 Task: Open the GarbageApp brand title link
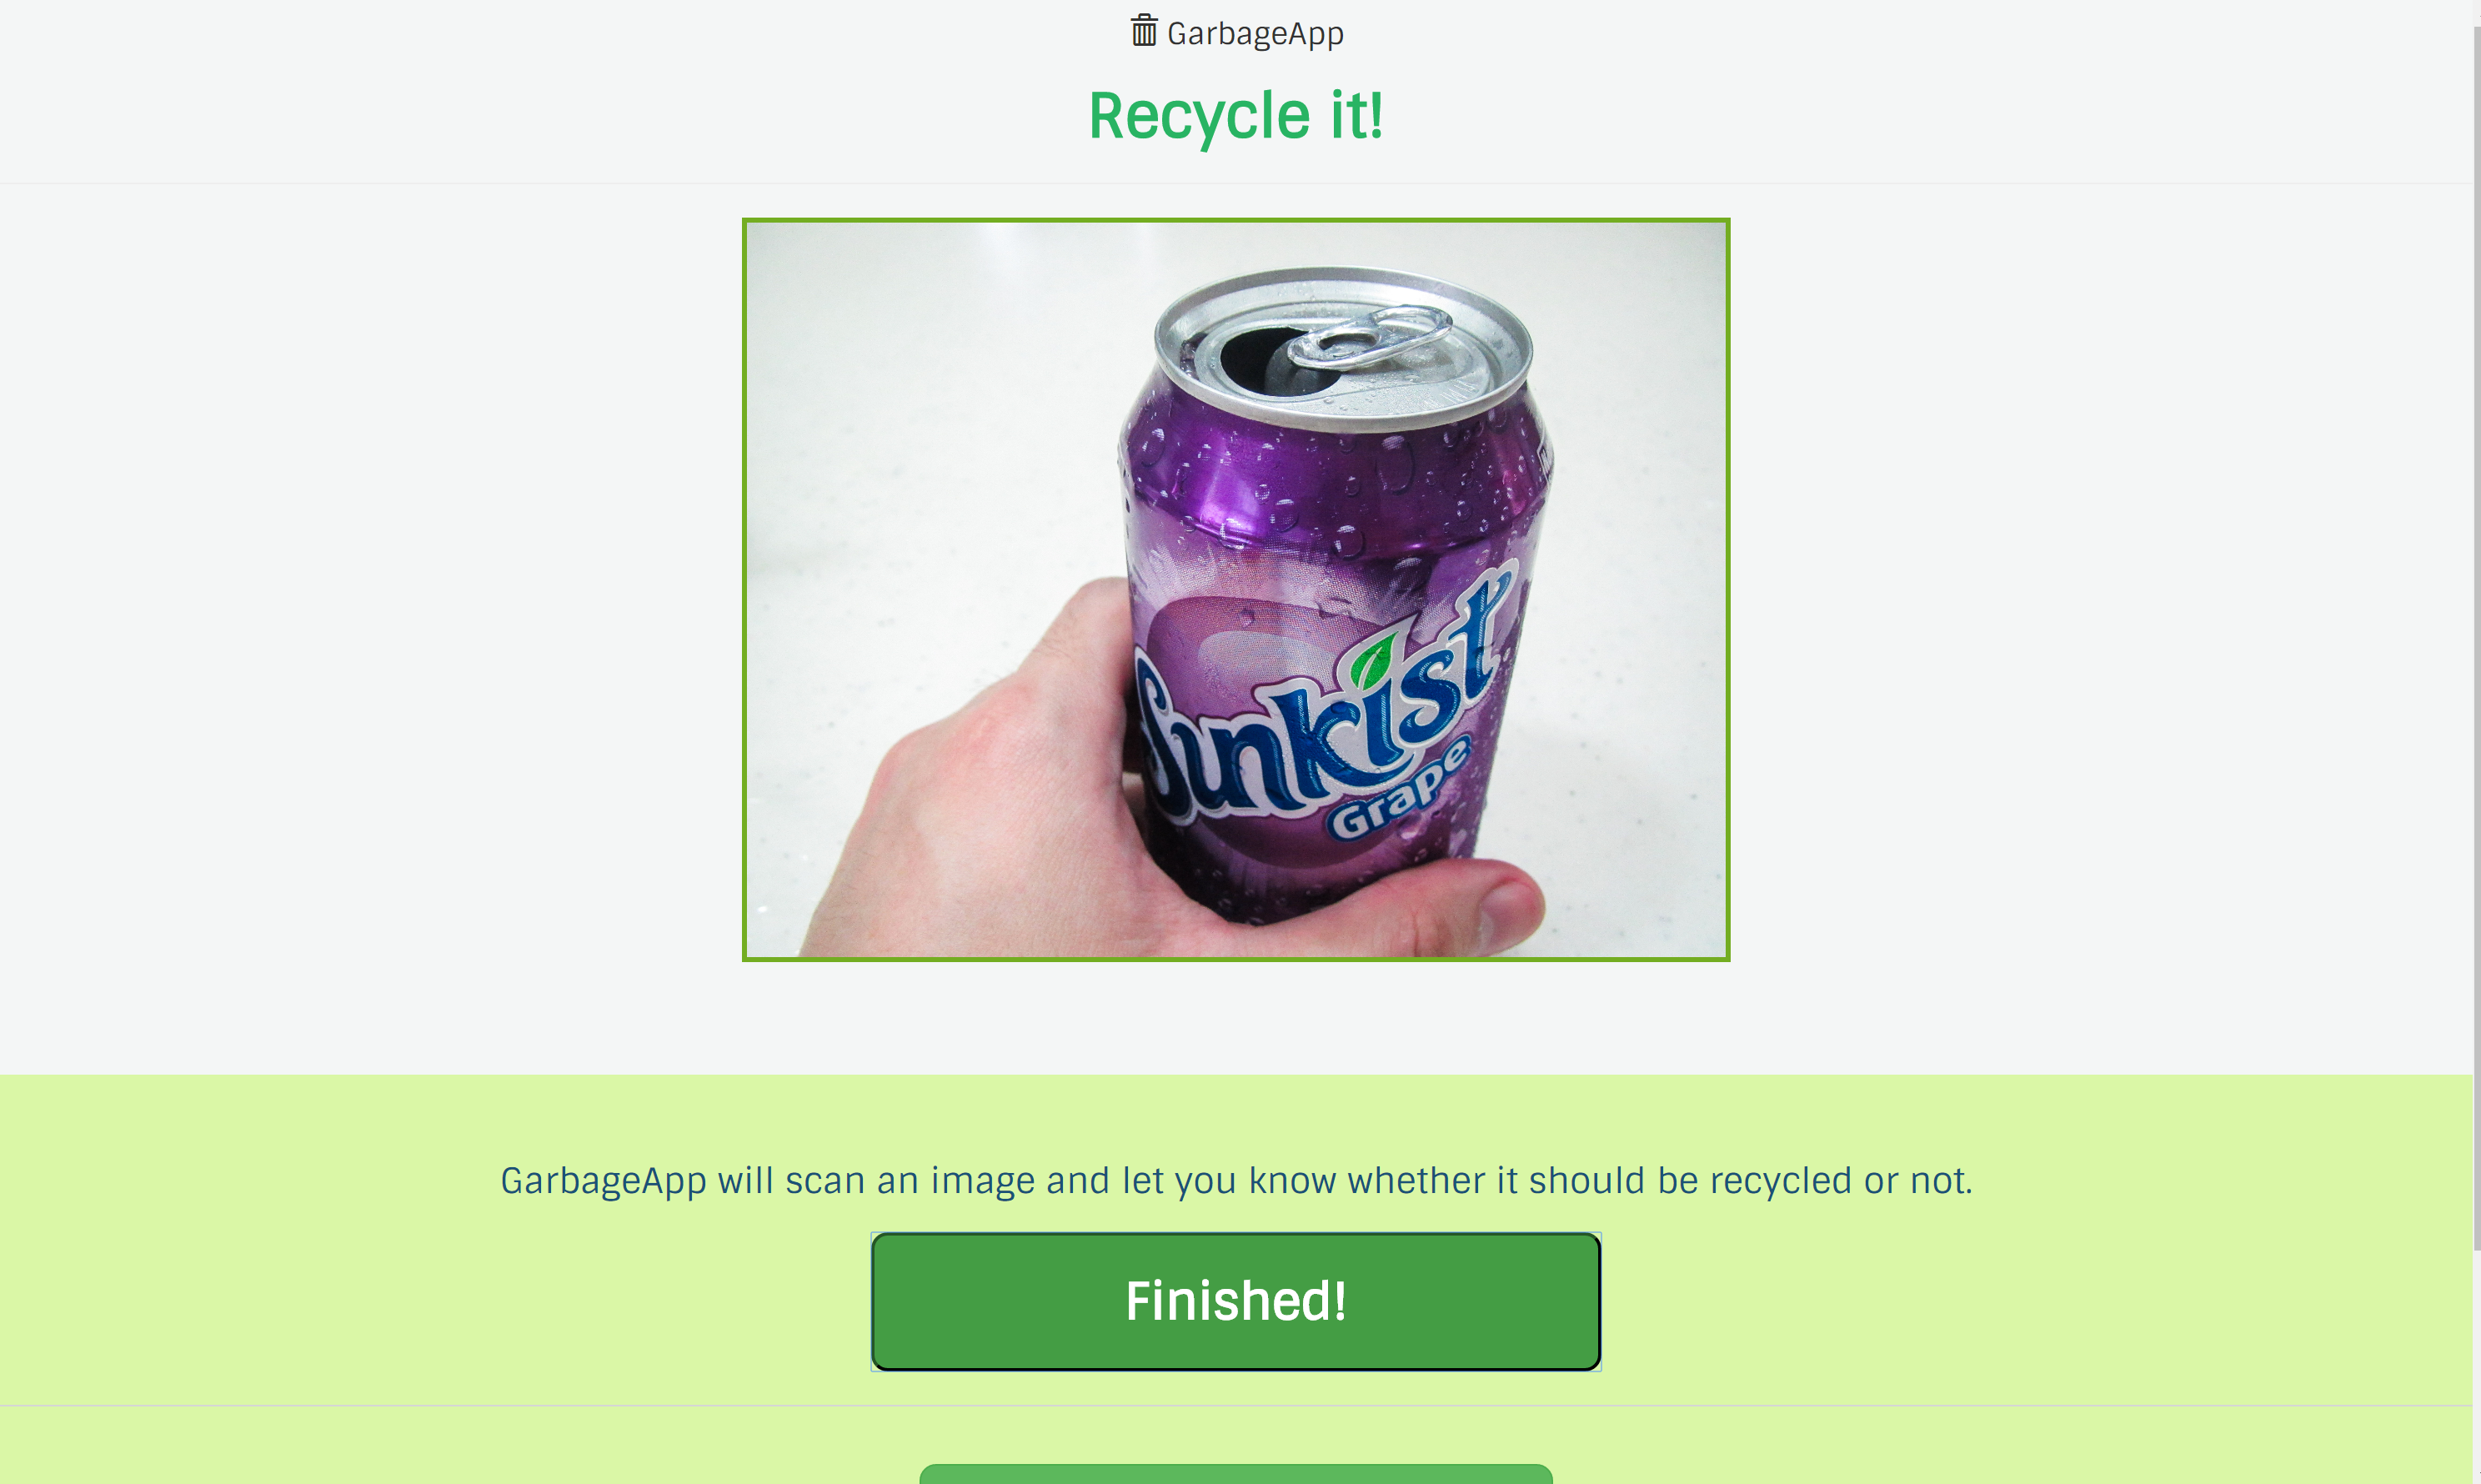[1237, 33]
